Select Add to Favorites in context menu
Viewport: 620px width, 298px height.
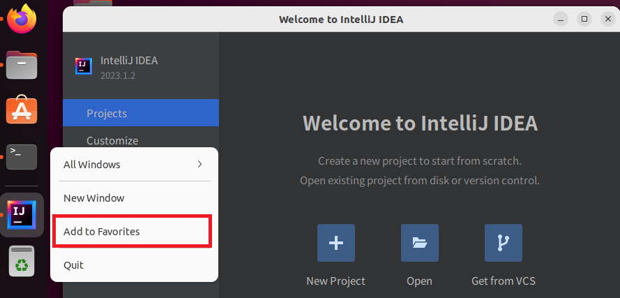point(135,232)
